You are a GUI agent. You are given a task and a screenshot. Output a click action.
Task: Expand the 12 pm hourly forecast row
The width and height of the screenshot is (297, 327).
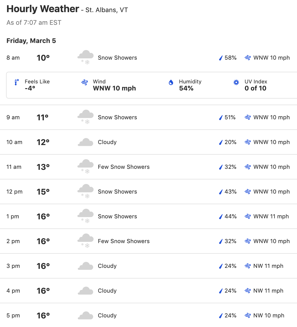pyautogui.click(x=148, y=192)
